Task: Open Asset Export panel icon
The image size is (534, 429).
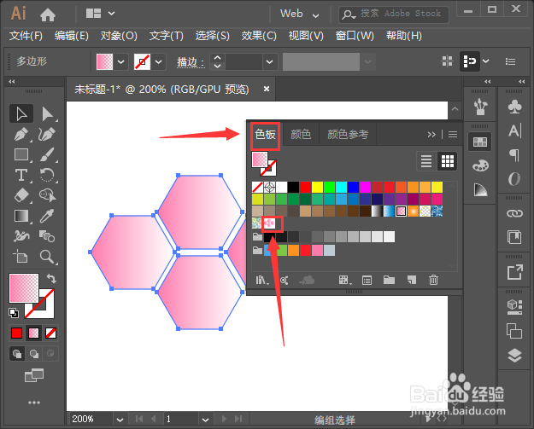Action: (x=514, y=272)
